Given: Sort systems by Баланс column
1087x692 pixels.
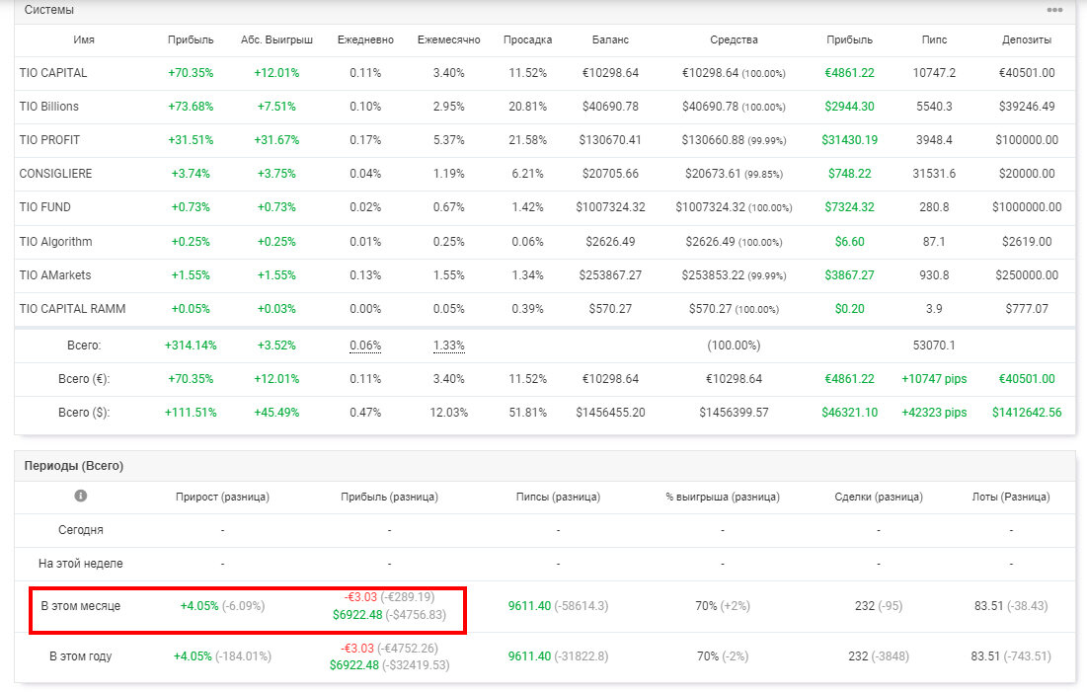Looking at the screenshot, I should pyautogui.click(x=610, y=40).
